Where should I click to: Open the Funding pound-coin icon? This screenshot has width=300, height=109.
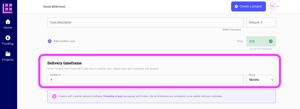(x=8, y=38)
